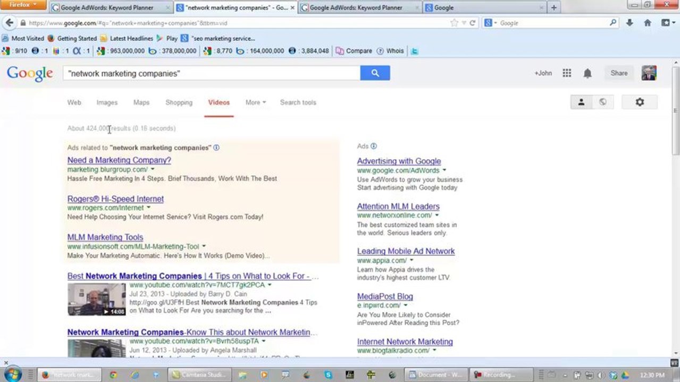Open the Search tools option
The image size is (680, 382).
(x=298, y=102)
